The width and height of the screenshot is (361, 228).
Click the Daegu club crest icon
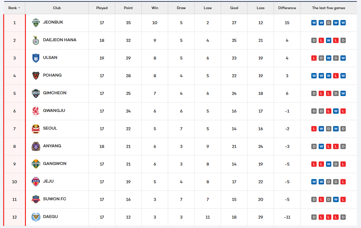(36, 217)
